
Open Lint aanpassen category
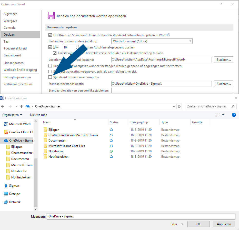point(14,63)
